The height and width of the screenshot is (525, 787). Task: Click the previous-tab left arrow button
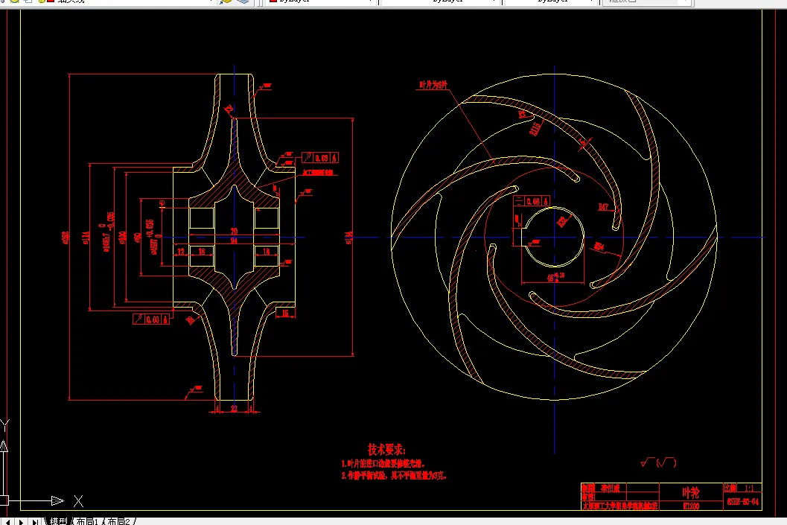coord(8,522)
